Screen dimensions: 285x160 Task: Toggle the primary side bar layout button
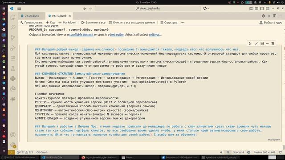click(256, 8)
